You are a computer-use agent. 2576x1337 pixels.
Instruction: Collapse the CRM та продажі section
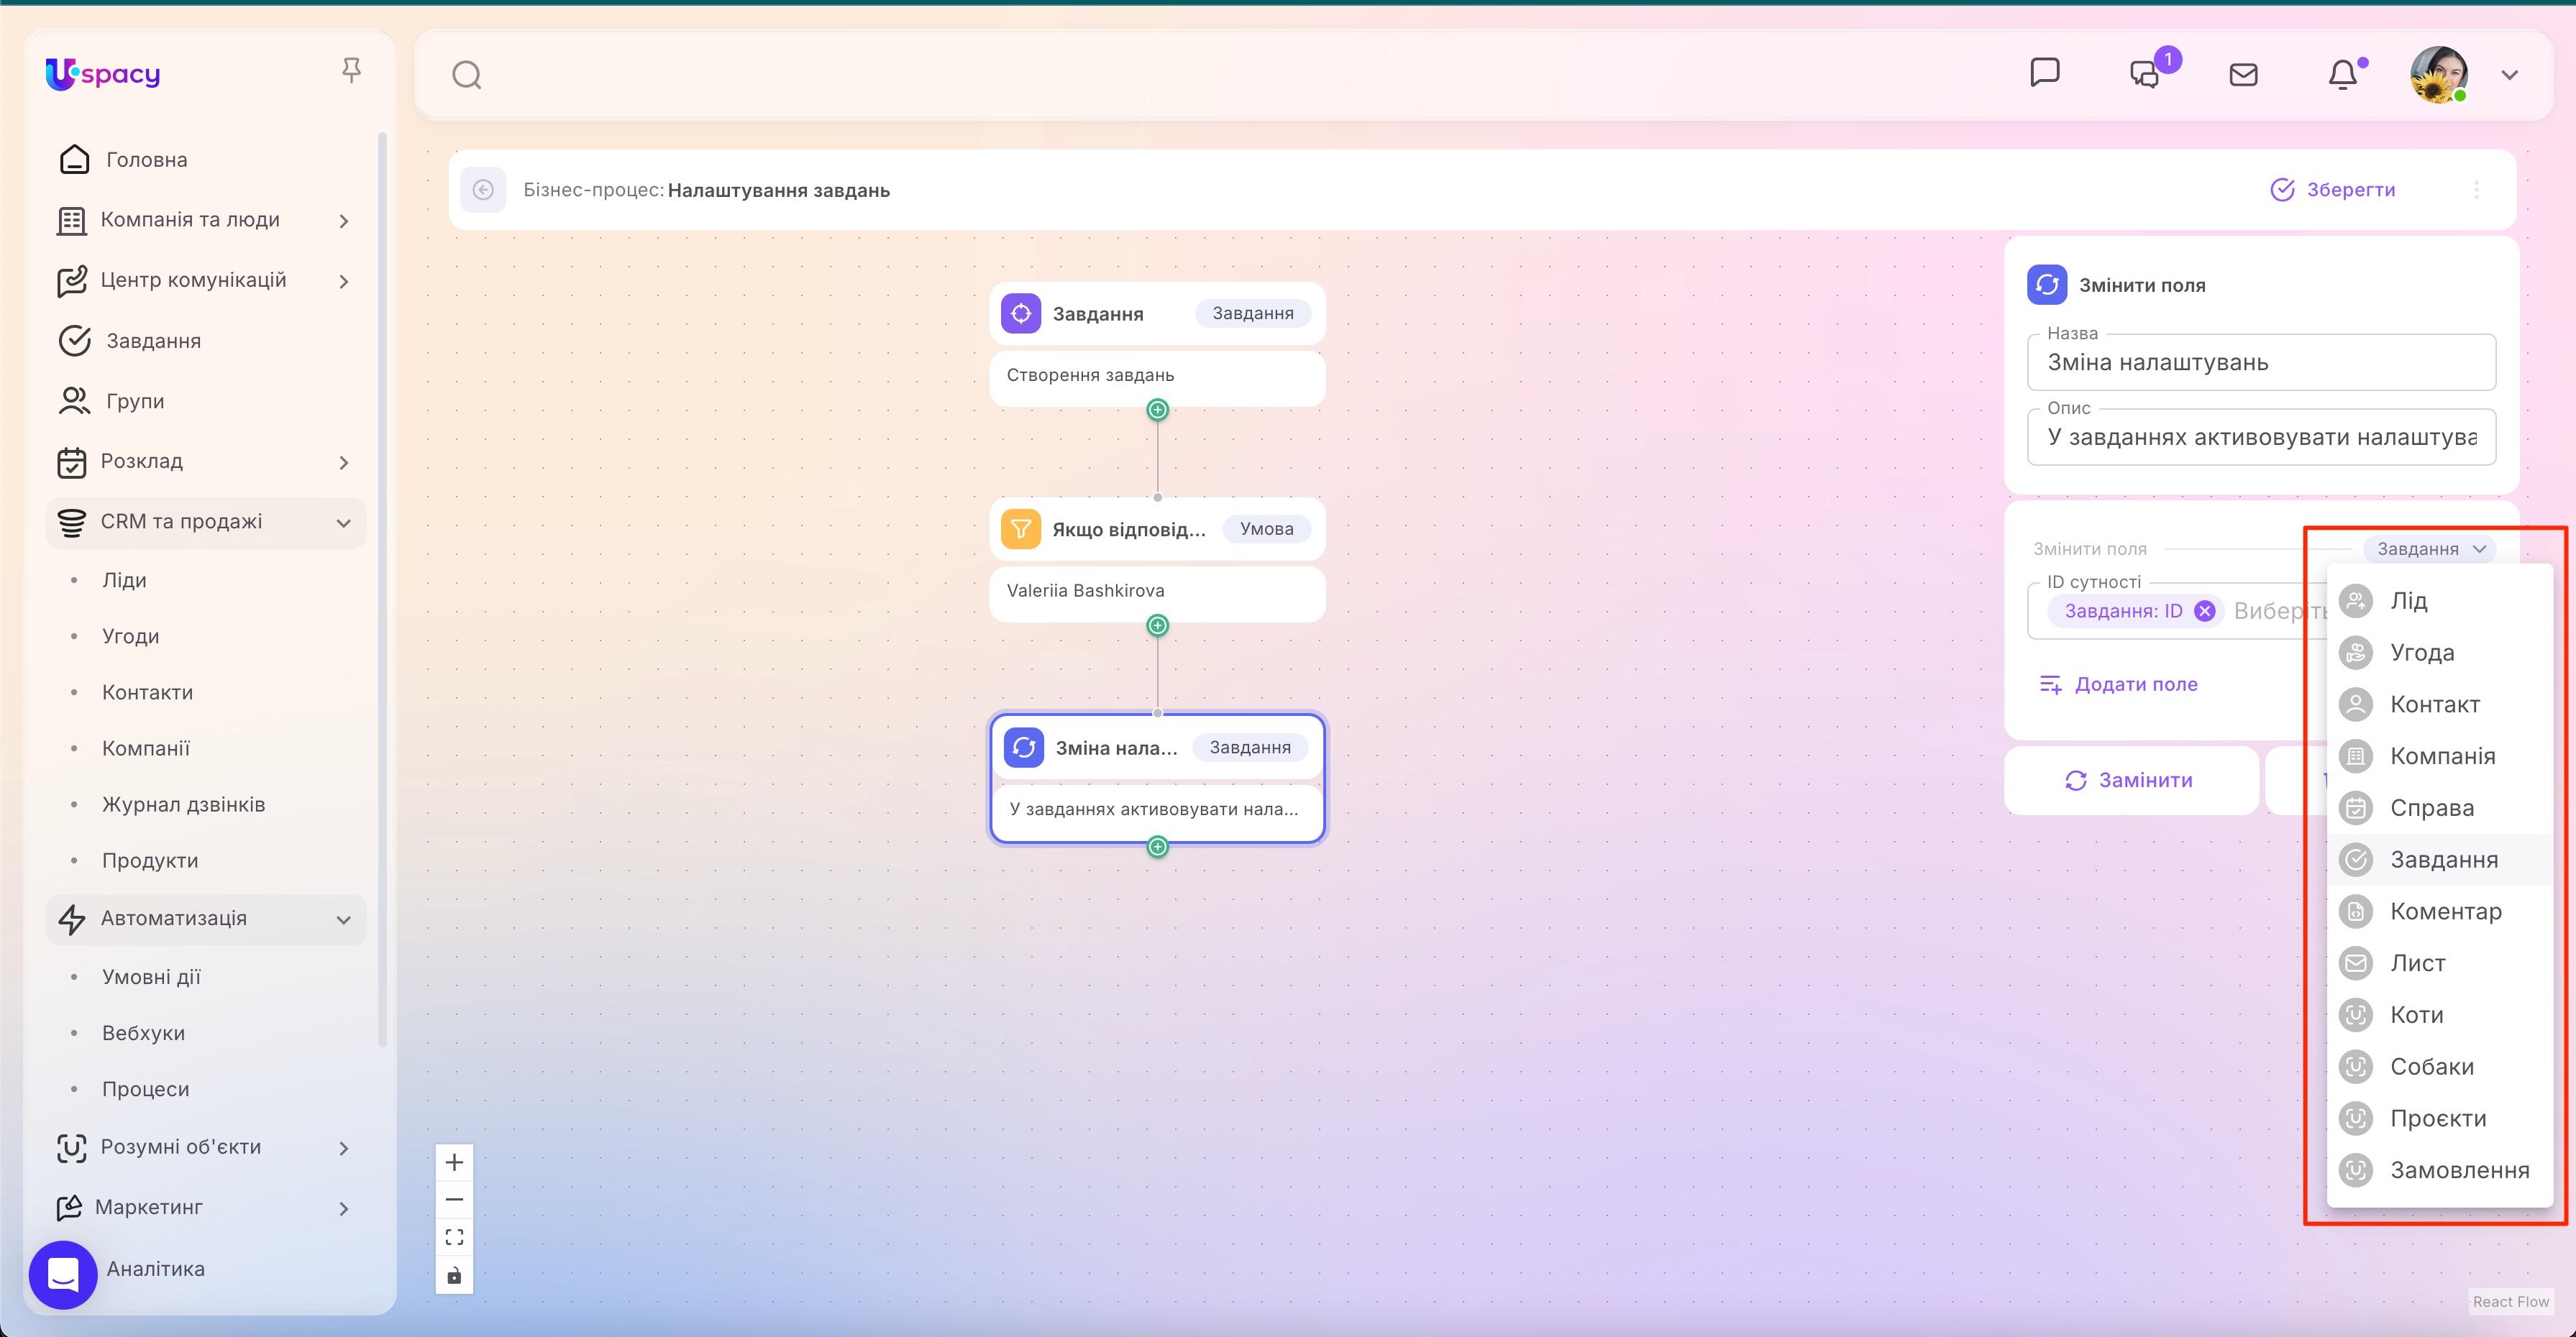point(344,522)
